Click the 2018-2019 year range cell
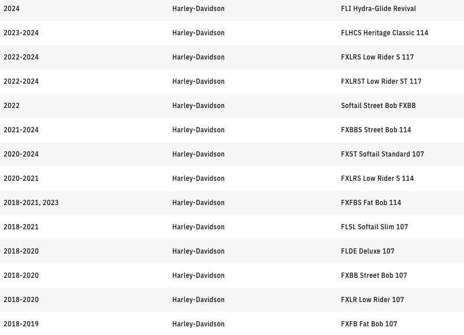This screenshot has height=335, width=464. (21, 324)
